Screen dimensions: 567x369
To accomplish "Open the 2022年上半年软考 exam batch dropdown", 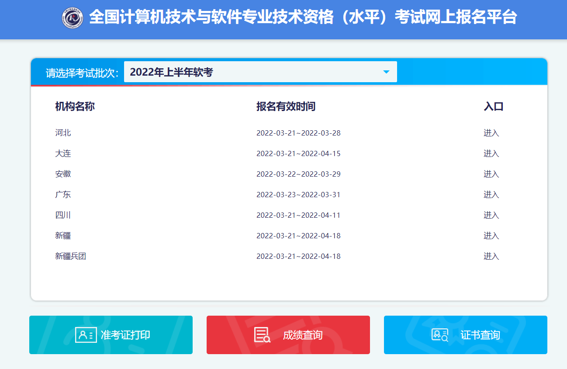I will pyautogui.click(x=260, y=72).
